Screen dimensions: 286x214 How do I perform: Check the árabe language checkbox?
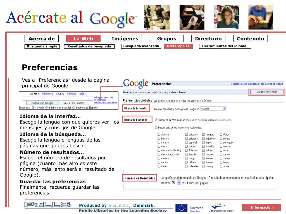click(x=221, y=166)
